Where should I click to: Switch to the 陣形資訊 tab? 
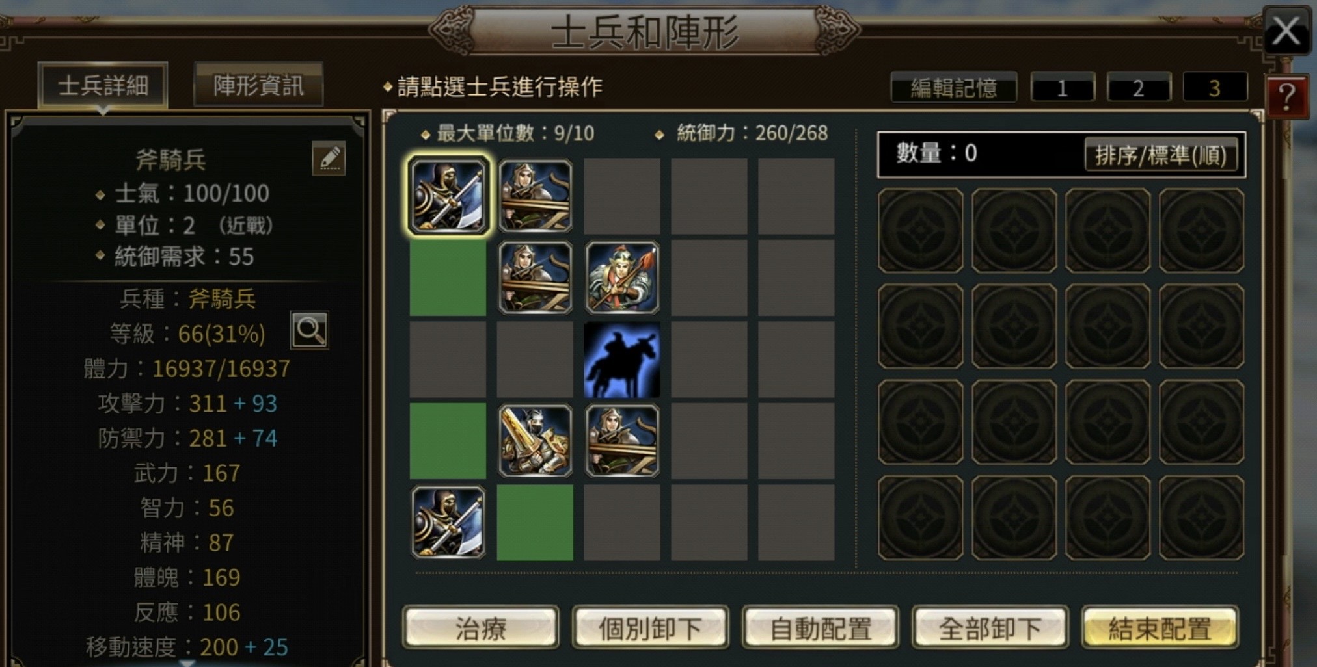(258, 85)
